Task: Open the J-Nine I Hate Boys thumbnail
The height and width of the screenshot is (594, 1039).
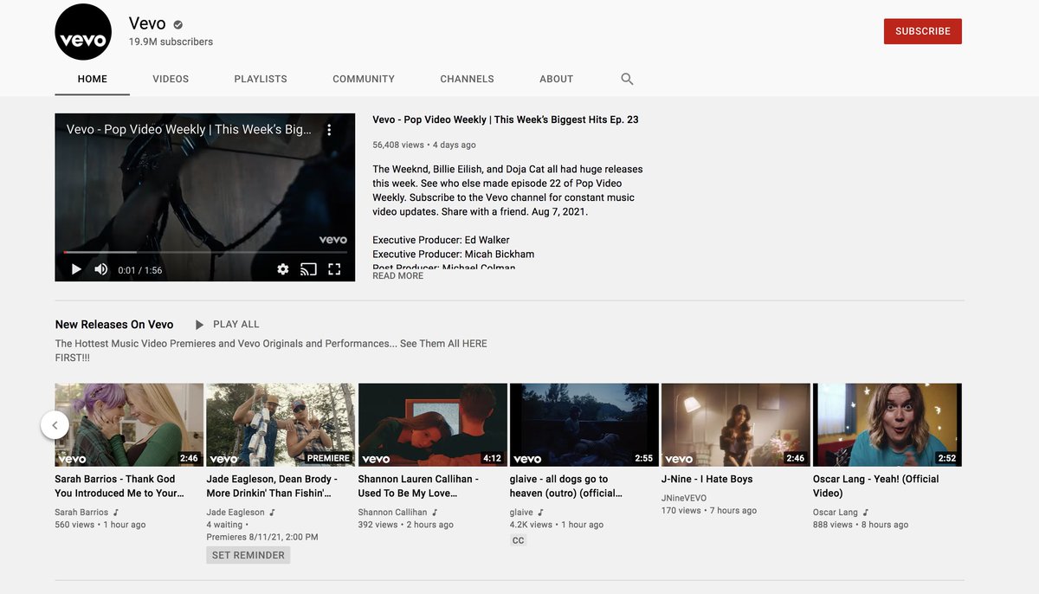Action: [735, 423]
